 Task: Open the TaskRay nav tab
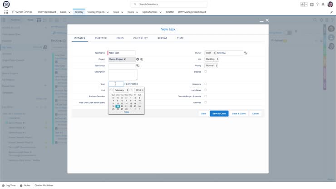click(79, 12)
